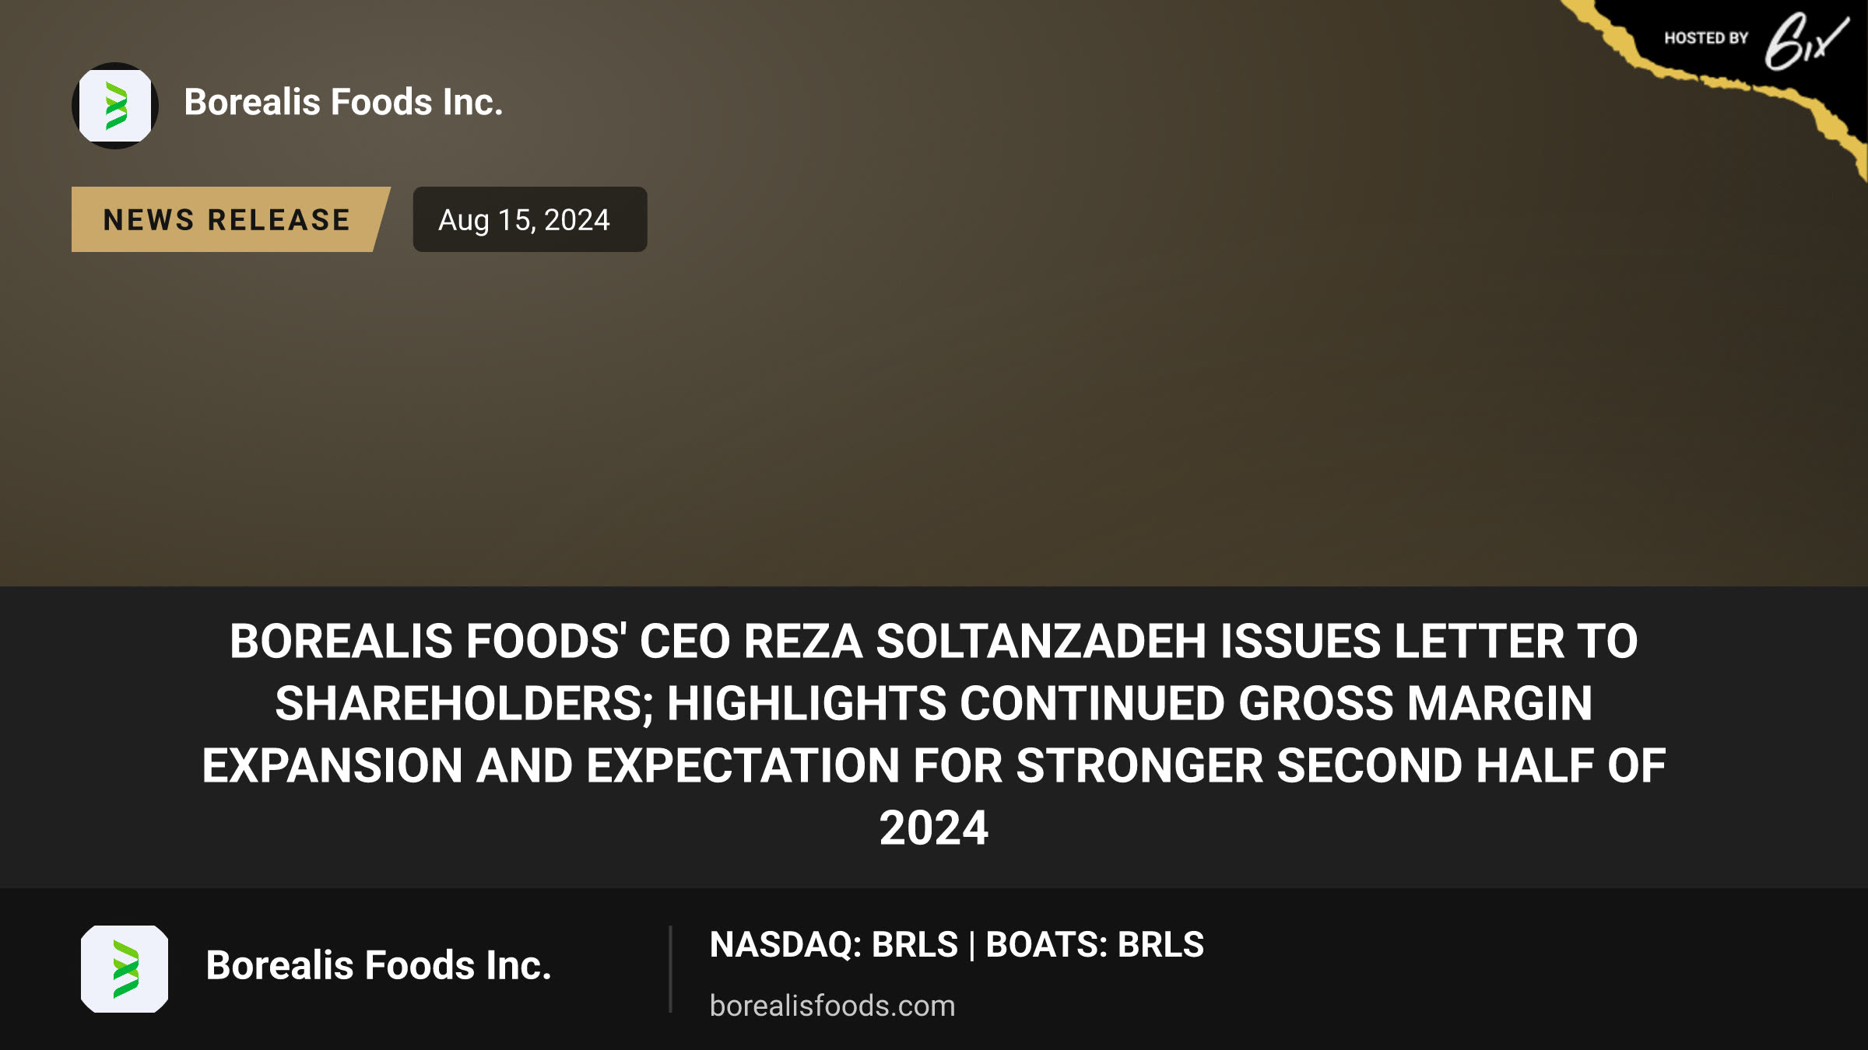
Task: Open the 6ix host logo
Action: tap(1806, 42)
